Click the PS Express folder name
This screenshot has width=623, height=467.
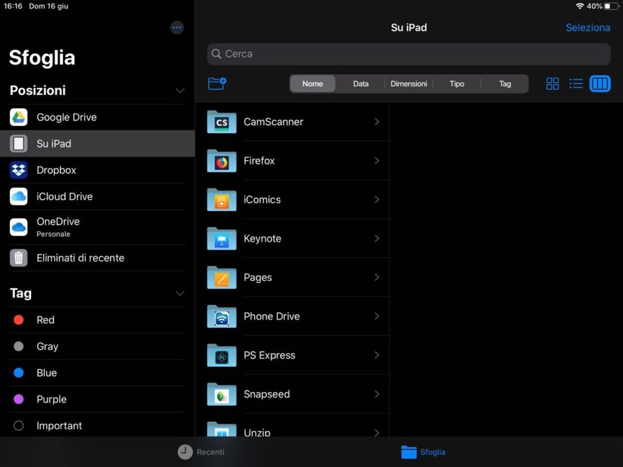[270, 355]
